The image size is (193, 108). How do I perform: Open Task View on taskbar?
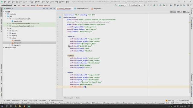pyautogui.click(x=11, y=106)
